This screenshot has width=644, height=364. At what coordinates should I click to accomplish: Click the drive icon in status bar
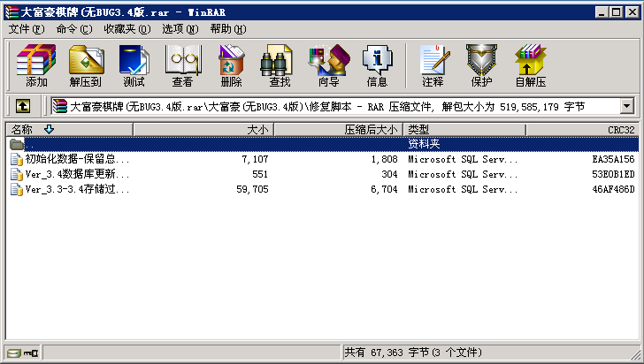12,353
